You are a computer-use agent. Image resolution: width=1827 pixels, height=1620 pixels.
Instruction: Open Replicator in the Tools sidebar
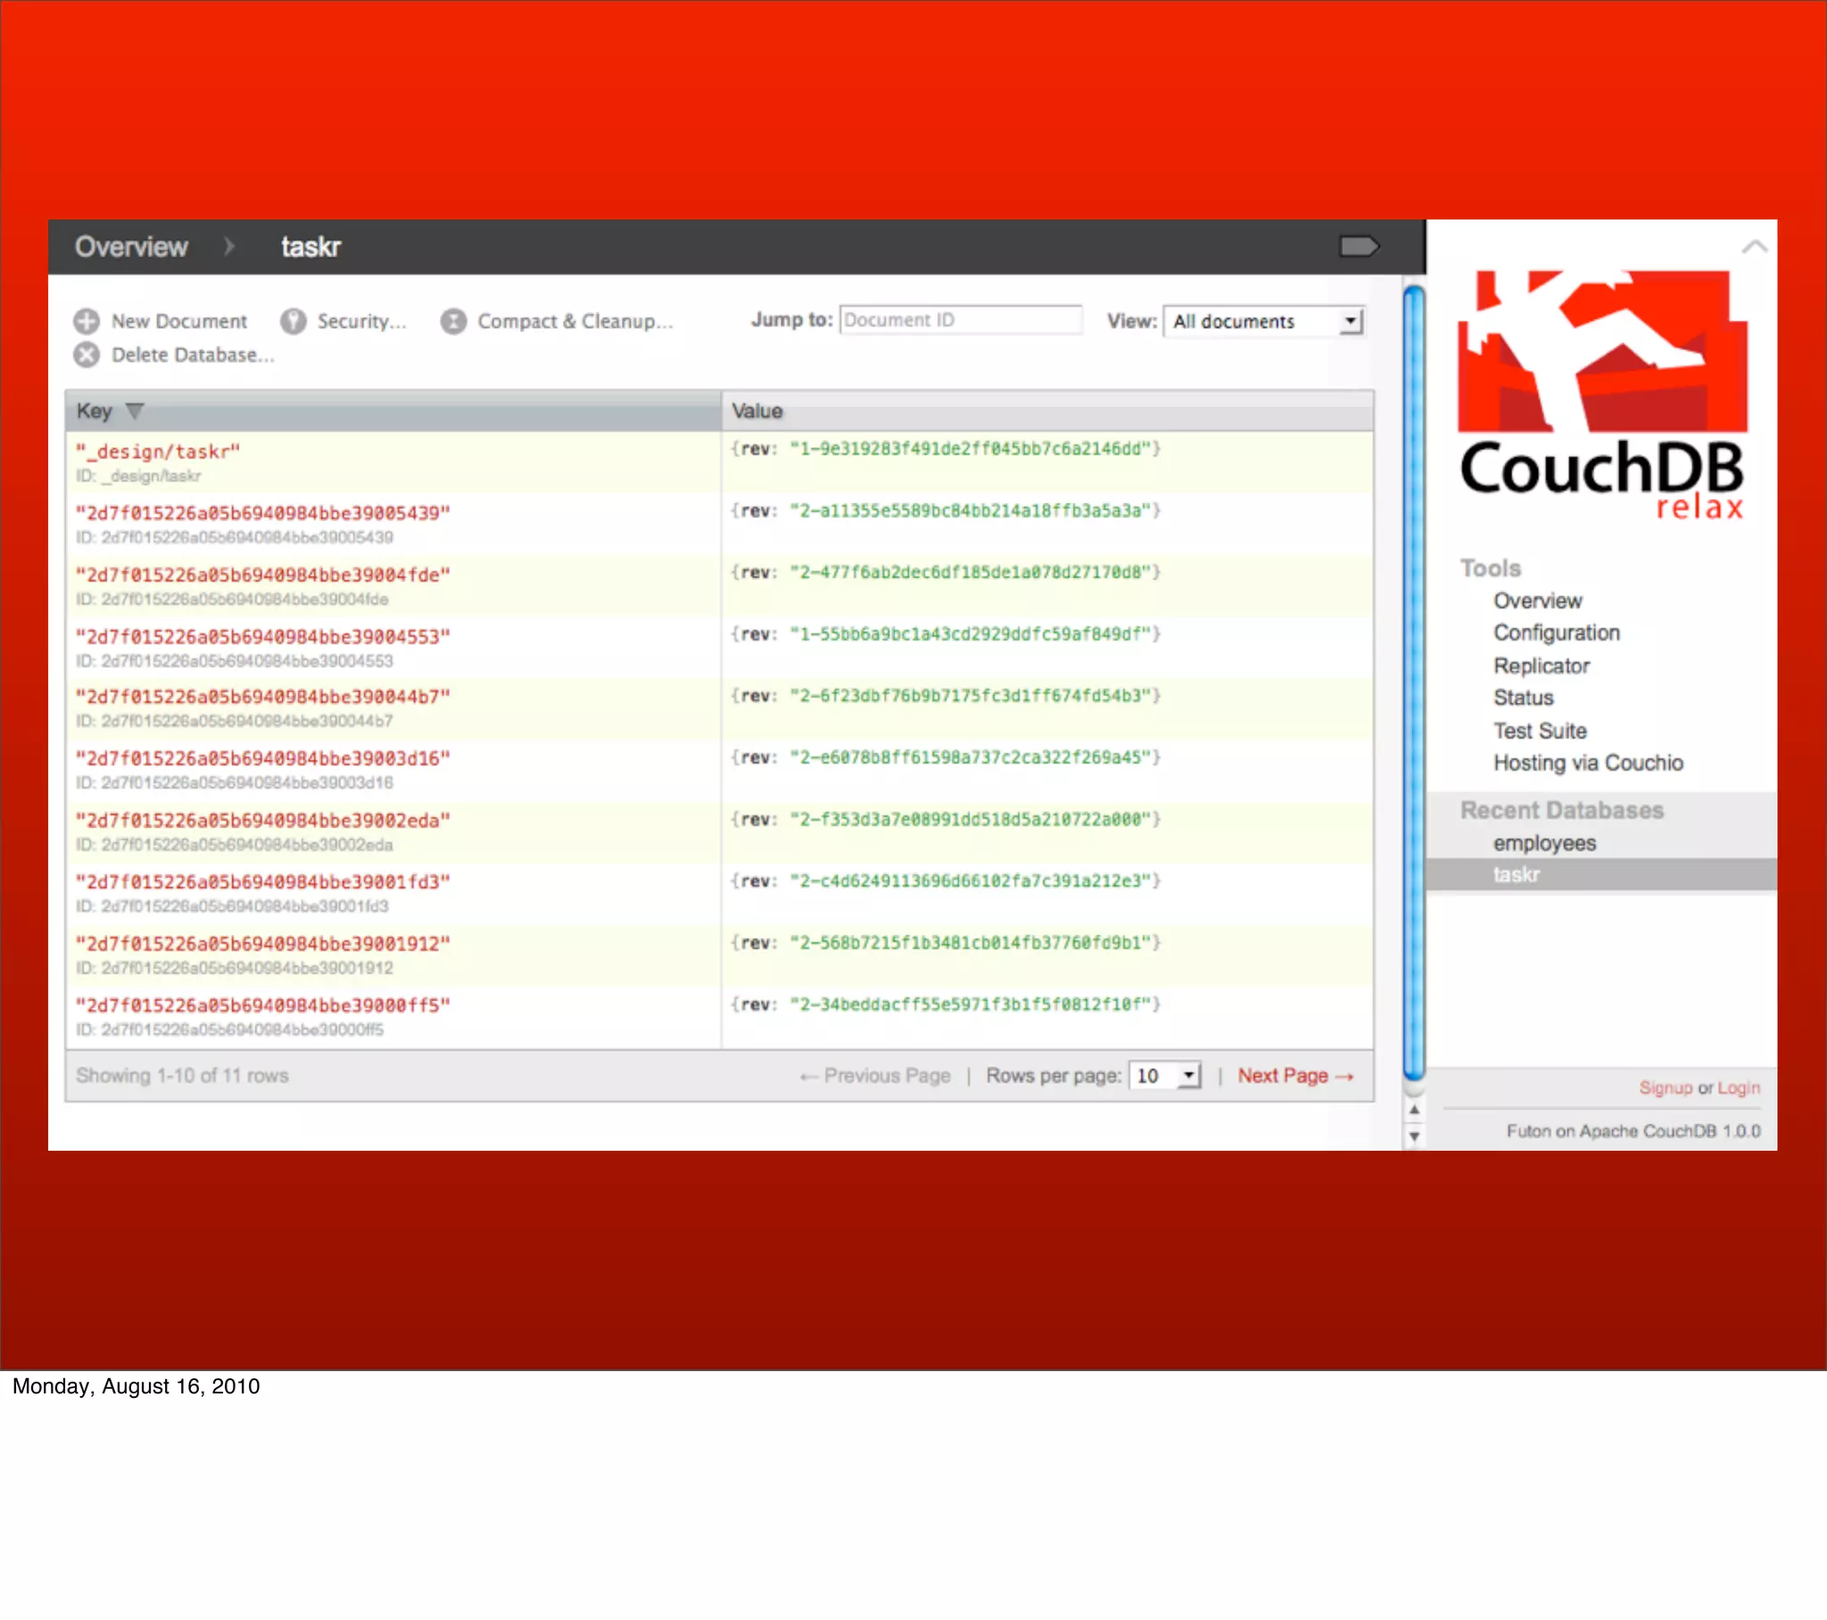pyautogui.click(x=1541, y=666)
